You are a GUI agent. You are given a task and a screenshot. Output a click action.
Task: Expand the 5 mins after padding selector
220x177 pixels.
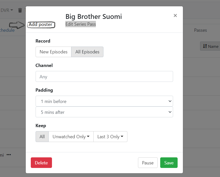click(104, 112)
